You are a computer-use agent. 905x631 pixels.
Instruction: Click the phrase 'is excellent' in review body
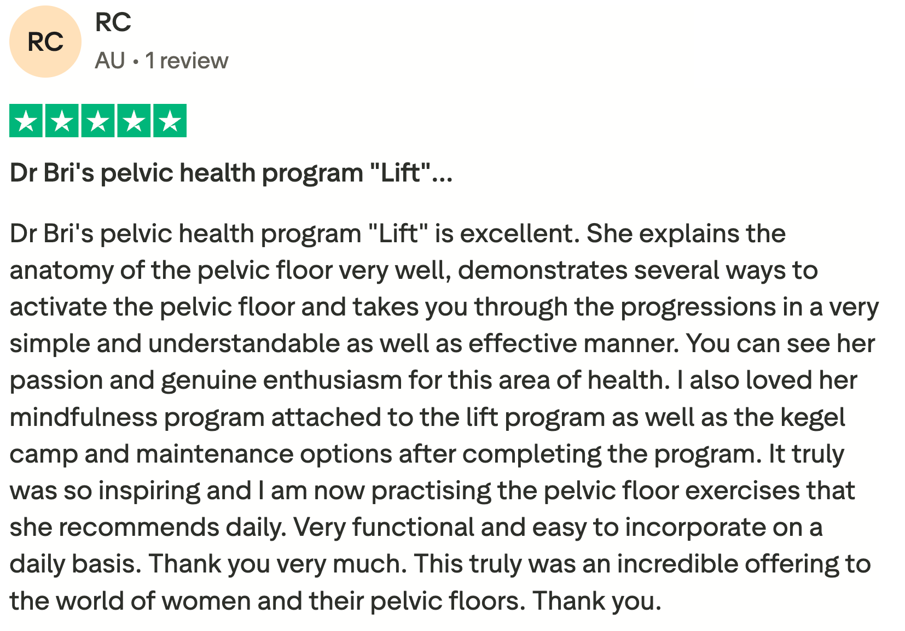507,234
